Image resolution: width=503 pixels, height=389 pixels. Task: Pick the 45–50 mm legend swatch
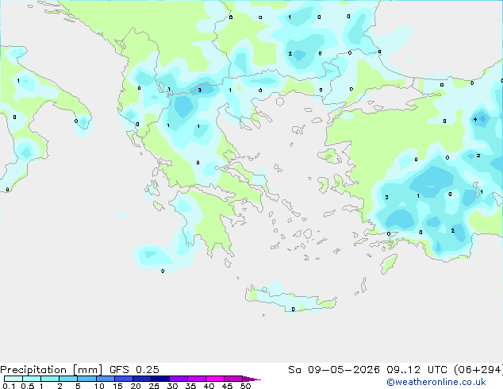point(233,379)
